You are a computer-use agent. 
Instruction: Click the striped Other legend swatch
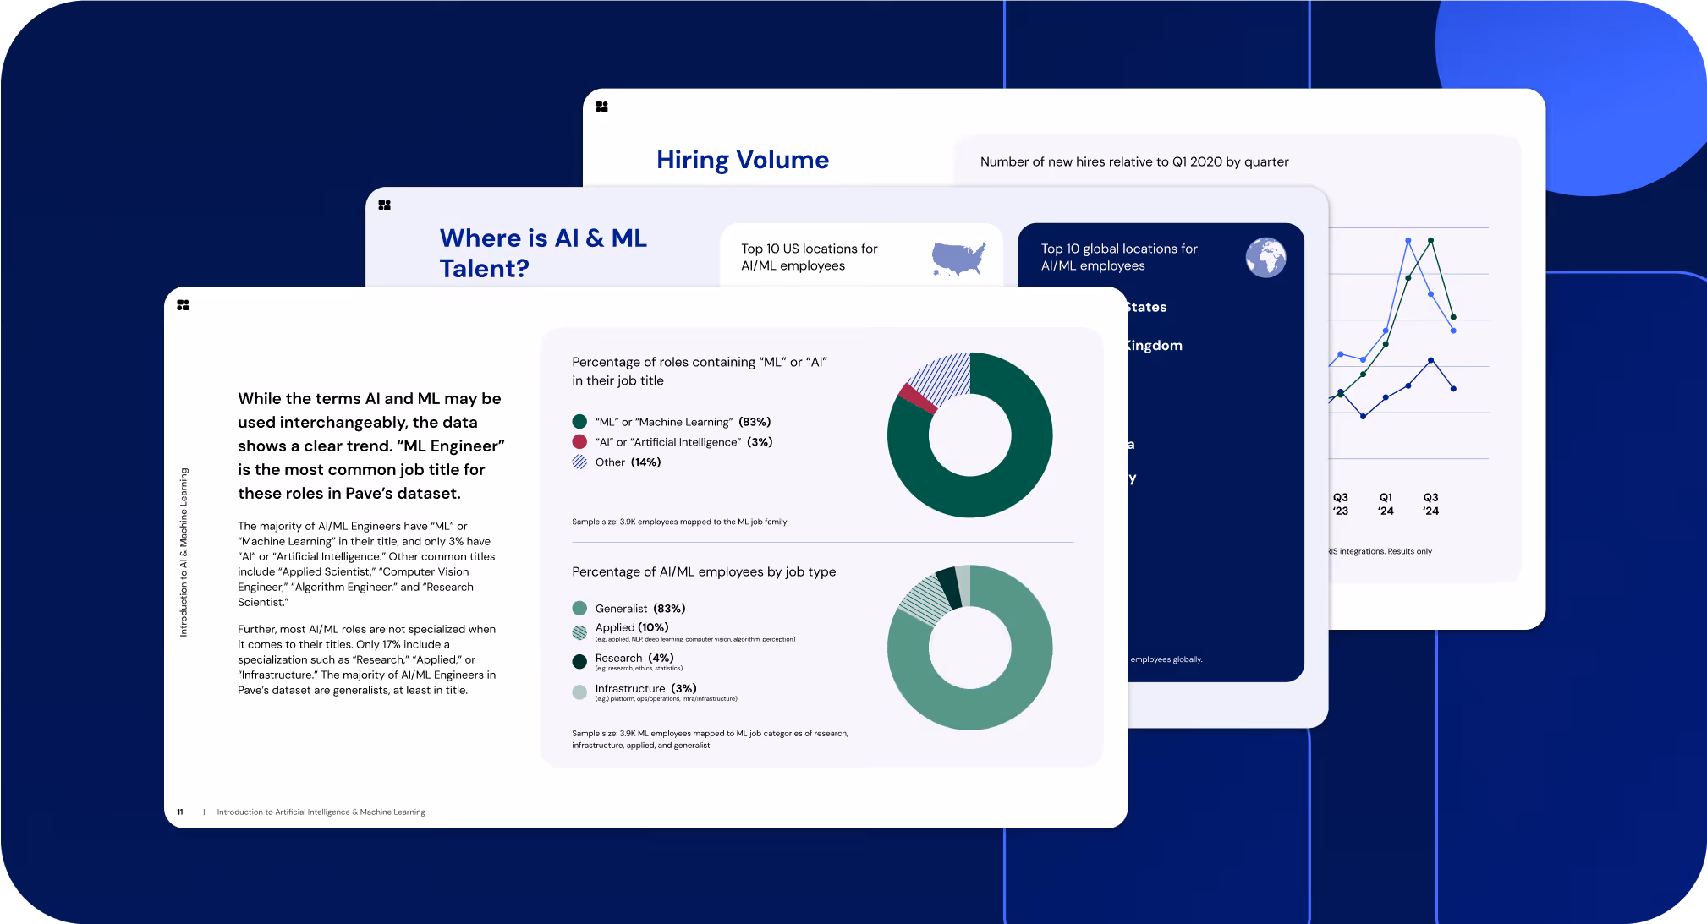pyautogui.click(x=579, y=462)
